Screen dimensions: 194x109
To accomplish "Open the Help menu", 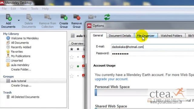I will click(x=45, y=9).
